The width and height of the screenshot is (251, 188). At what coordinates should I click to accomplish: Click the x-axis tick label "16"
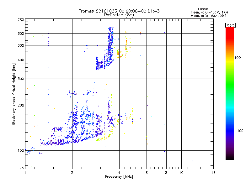point(213,173)
